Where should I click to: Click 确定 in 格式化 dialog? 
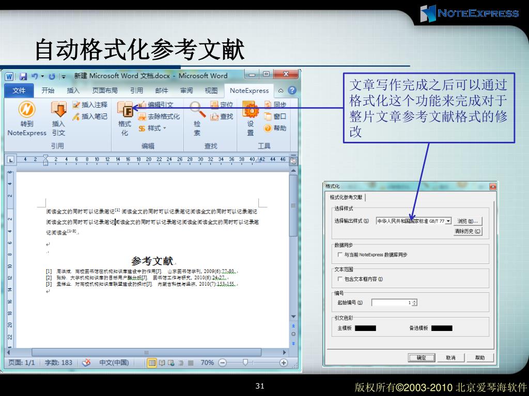click(422, 358)
